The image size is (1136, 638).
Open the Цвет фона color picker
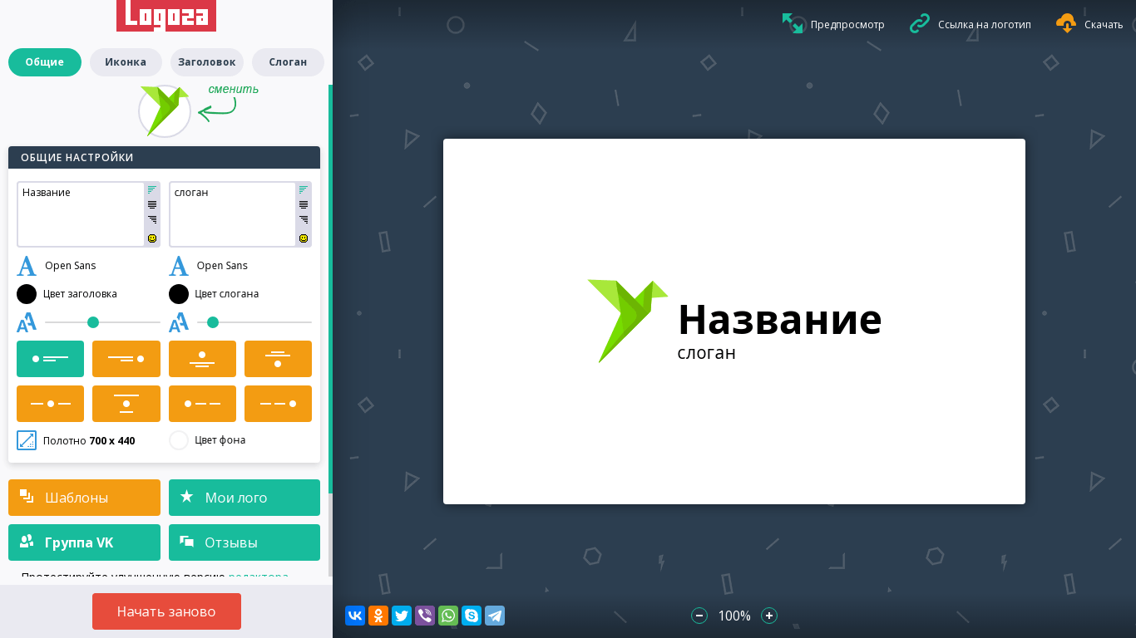tap(179, 440)
